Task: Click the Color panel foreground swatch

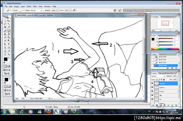Action: [x=153, y=39]
